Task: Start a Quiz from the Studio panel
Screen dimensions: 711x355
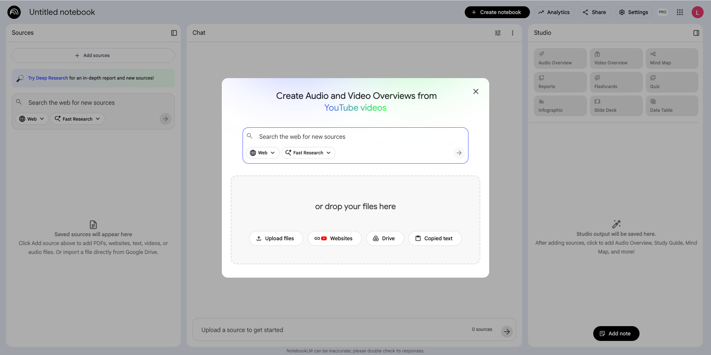Action: pyautogui.click(x=671, y=82)
